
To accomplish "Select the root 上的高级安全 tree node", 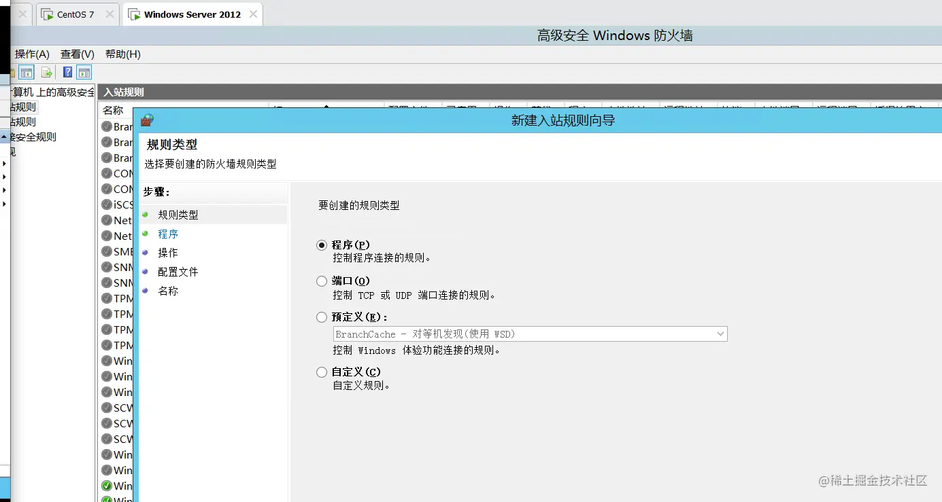I will click(x=51, y=92).
